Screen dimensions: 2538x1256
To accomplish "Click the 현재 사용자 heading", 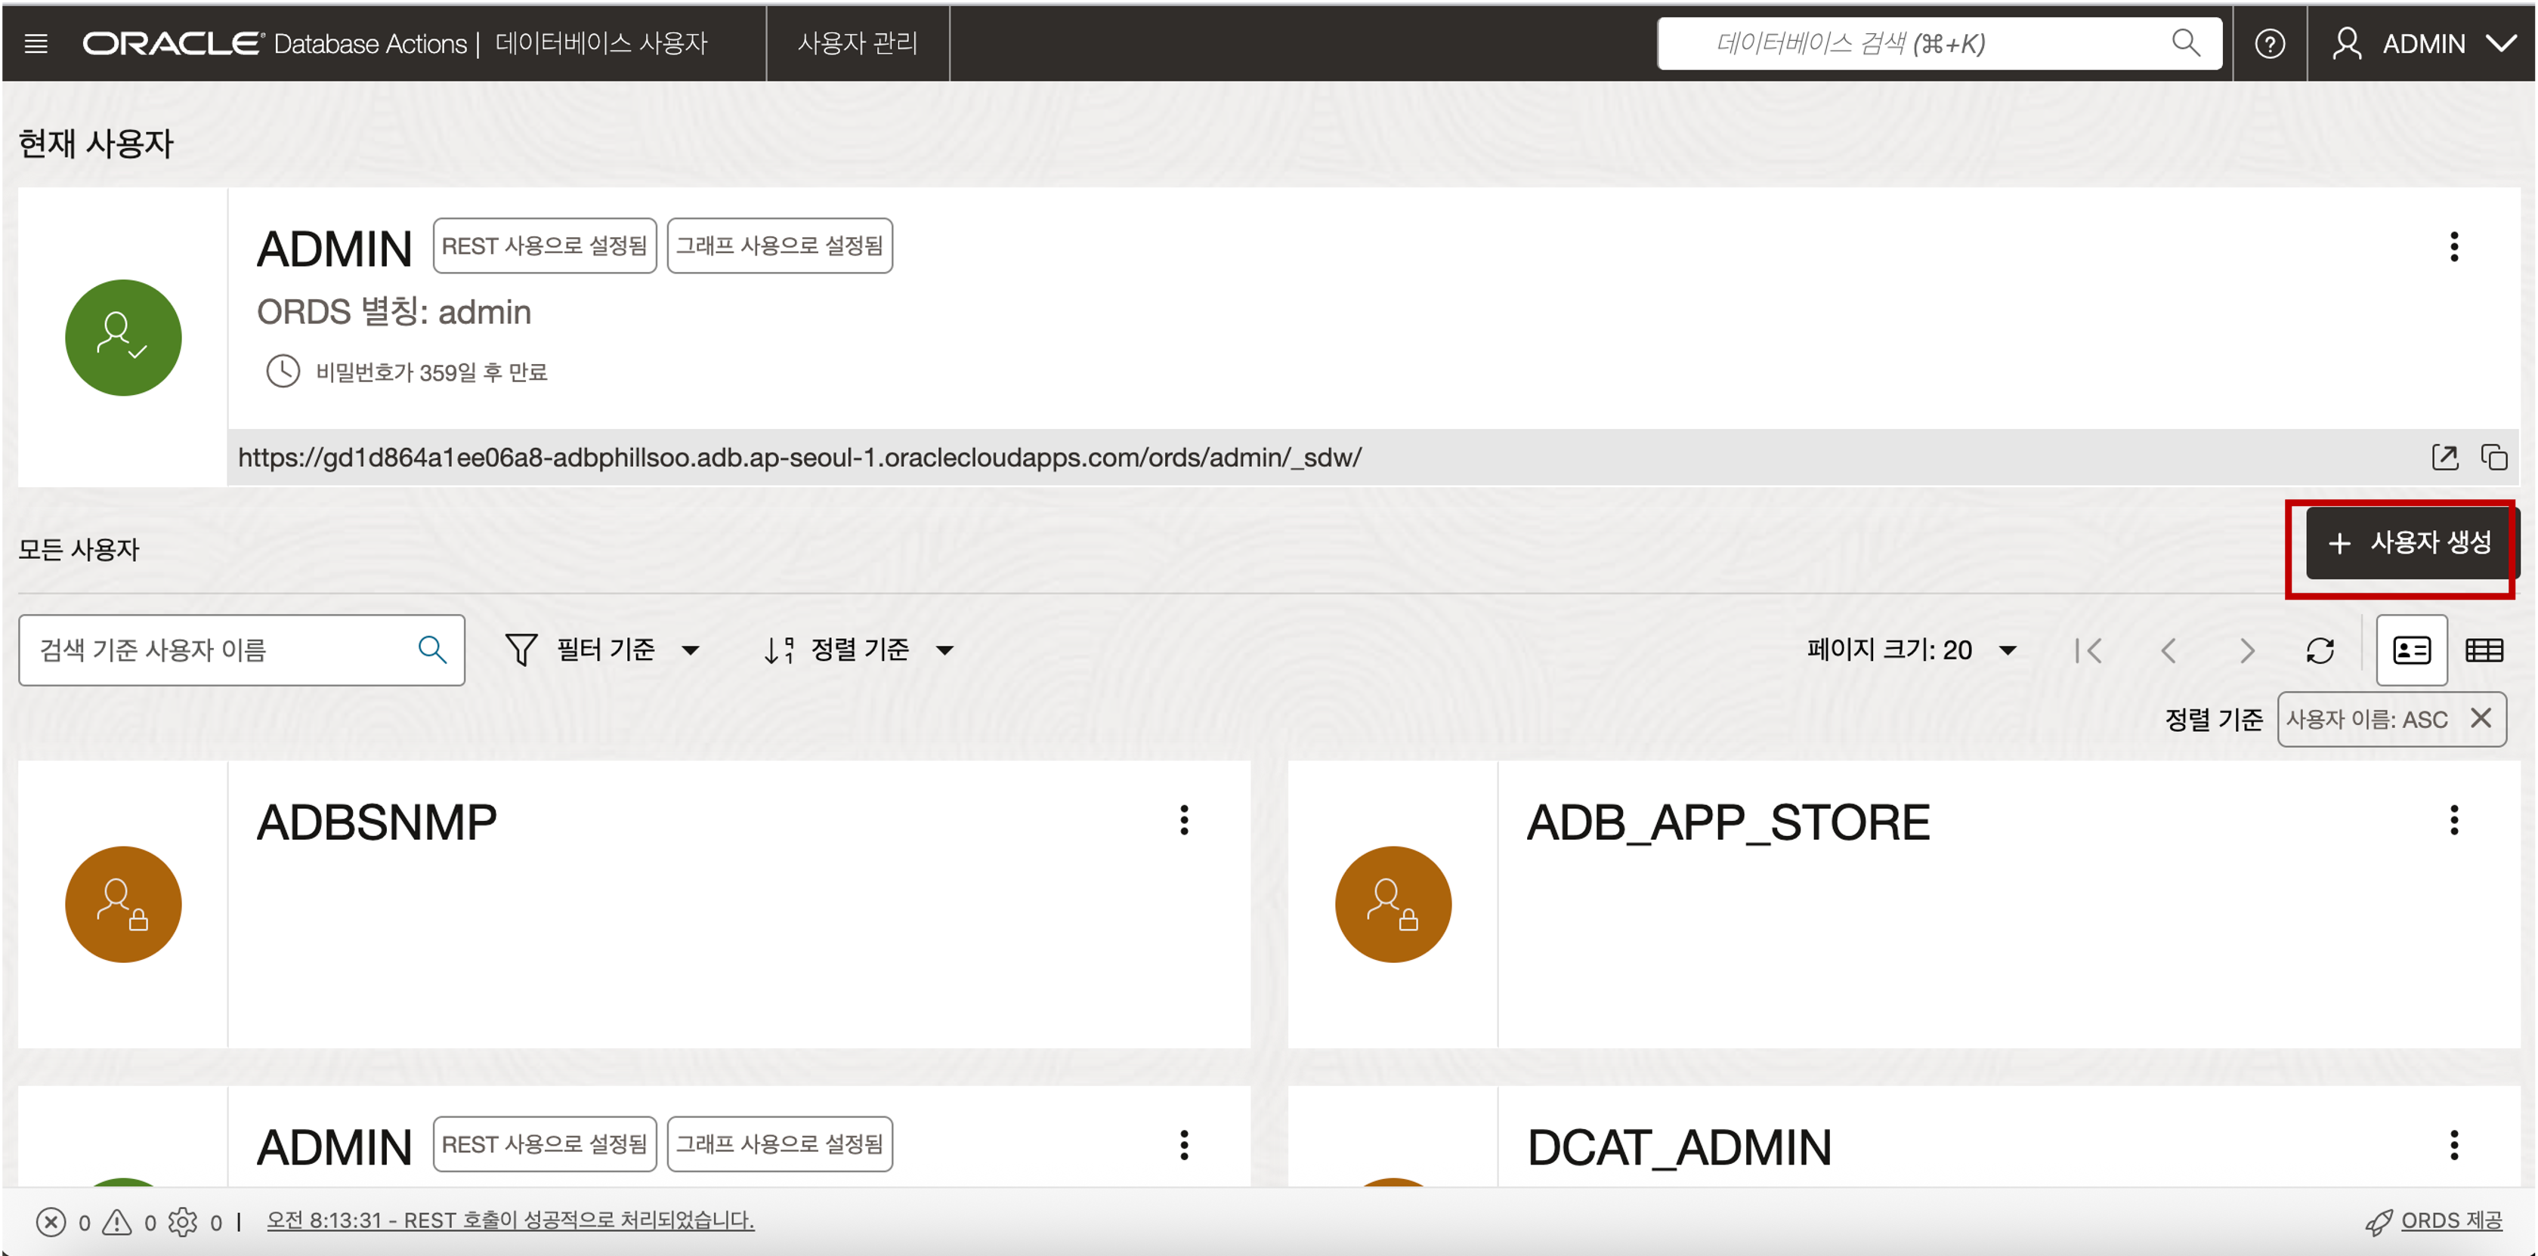I will pos(95,143).
